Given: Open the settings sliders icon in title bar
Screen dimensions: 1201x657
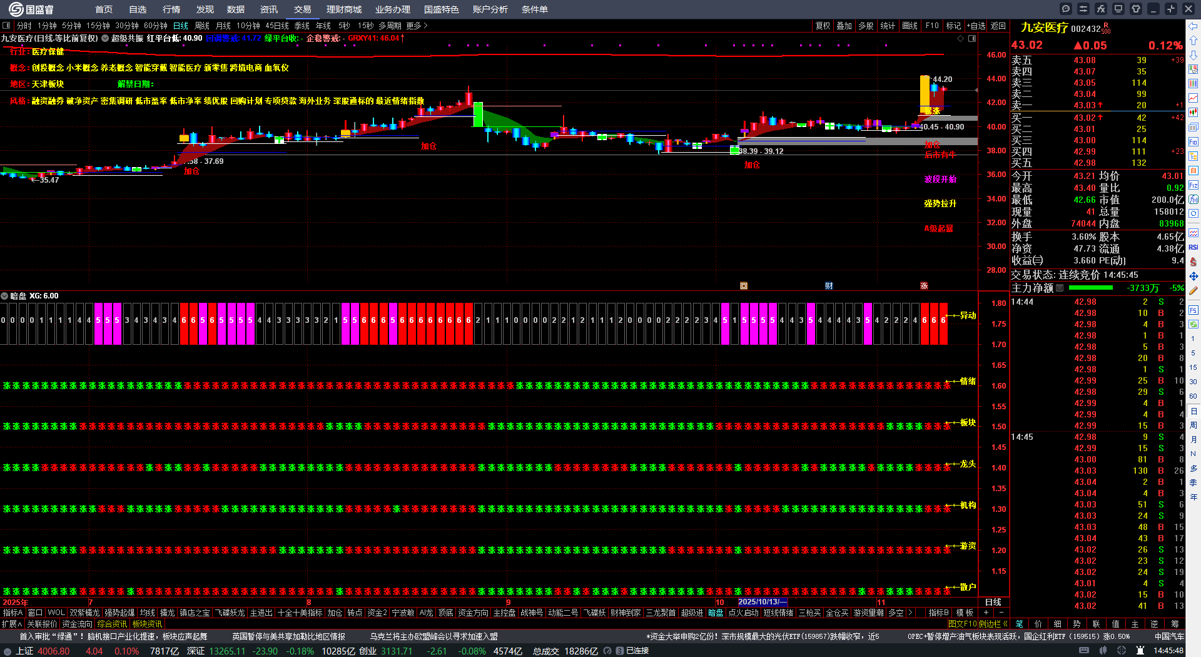Looking at the screenshot, I should (x=1083, y=9).
